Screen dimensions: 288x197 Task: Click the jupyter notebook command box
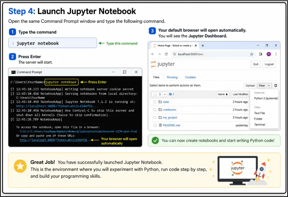[x=53, y=43]
